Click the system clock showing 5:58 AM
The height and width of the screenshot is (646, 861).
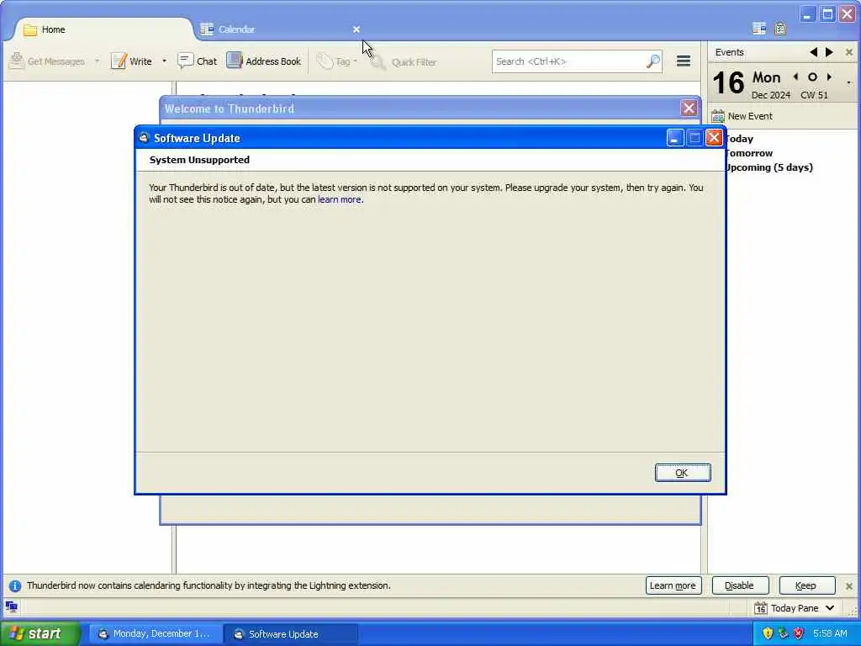point(830,633)
